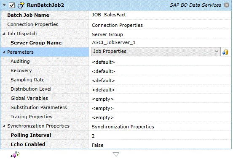
Task: Click the RunBatchJob2 activity icon
Action: pos(21,5)
